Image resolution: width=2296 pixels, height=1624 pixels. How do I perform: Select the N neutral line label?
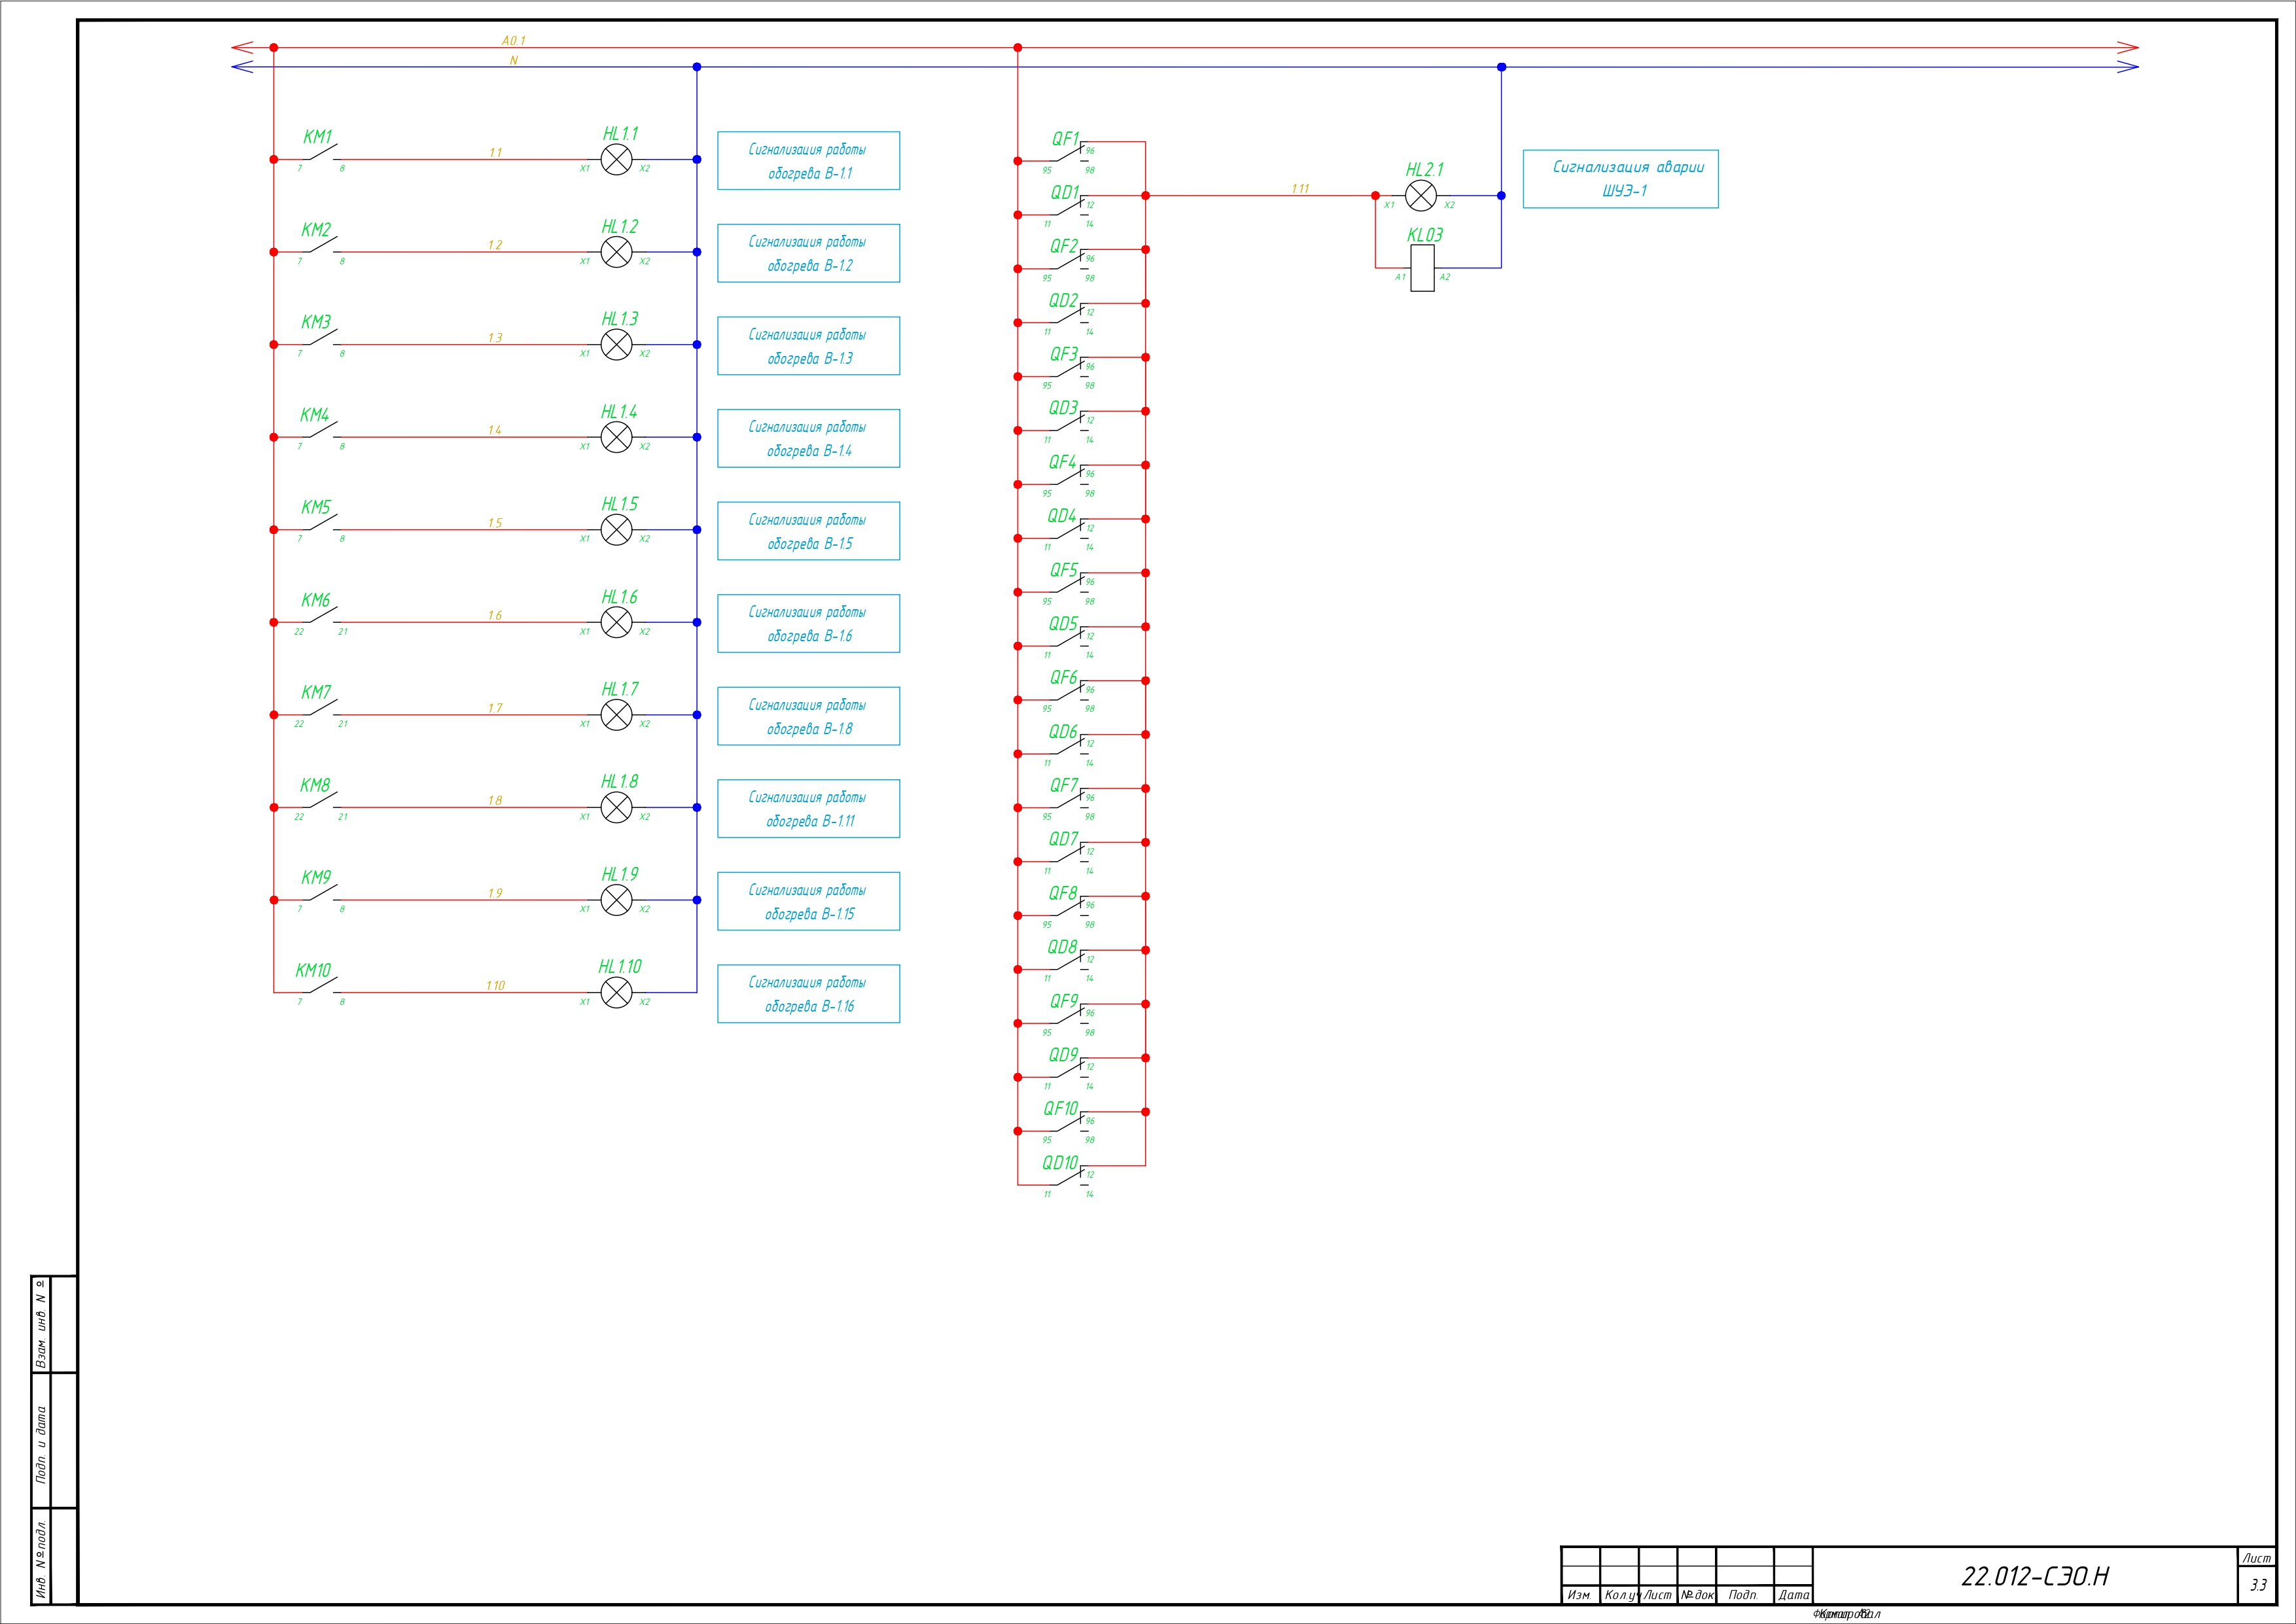tap(514, 61)
